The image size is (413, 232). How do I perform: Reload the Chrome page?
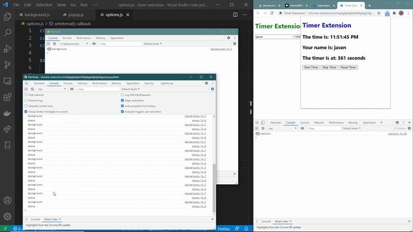click(272, 13)
